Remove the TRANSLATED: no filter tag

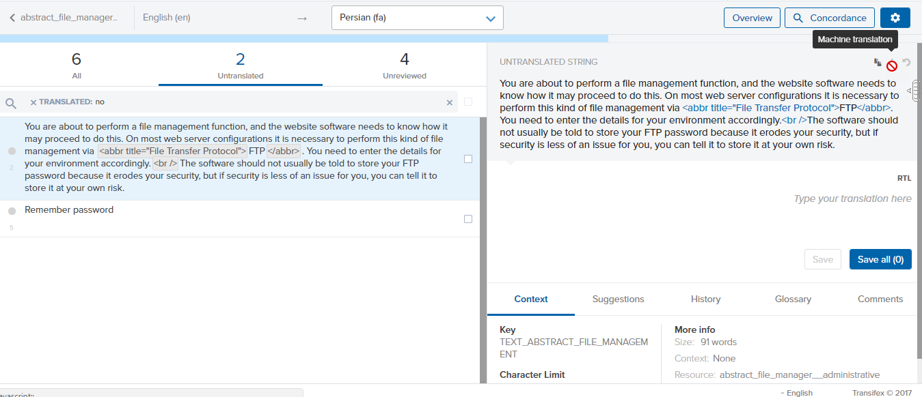click(33, 102)
